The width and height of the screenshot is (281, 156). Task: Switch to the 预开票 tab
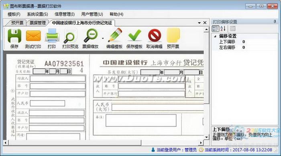(17, 23)
